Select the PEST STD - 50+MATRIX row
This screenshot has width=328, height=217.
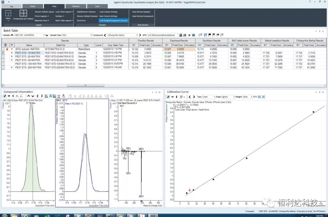[x=28, y=60]
